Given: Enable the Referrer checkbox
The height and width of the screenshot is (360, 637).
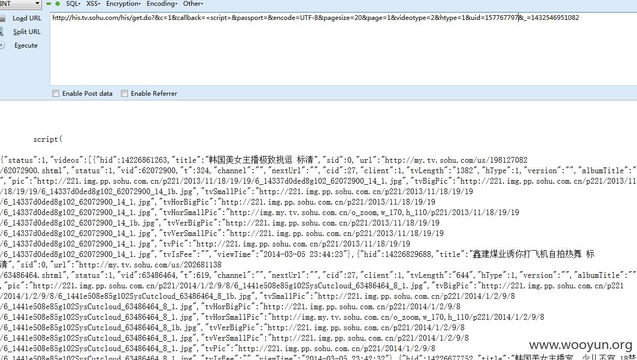Looking at the screenshot, I should [124, 94].
